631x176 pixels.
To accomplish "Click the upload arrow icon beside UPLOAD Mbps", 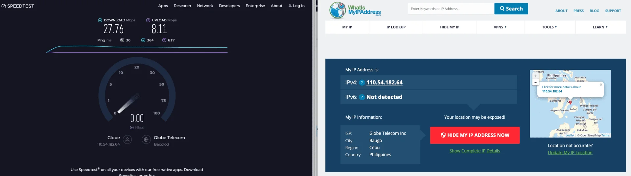I will click(148, 20).
